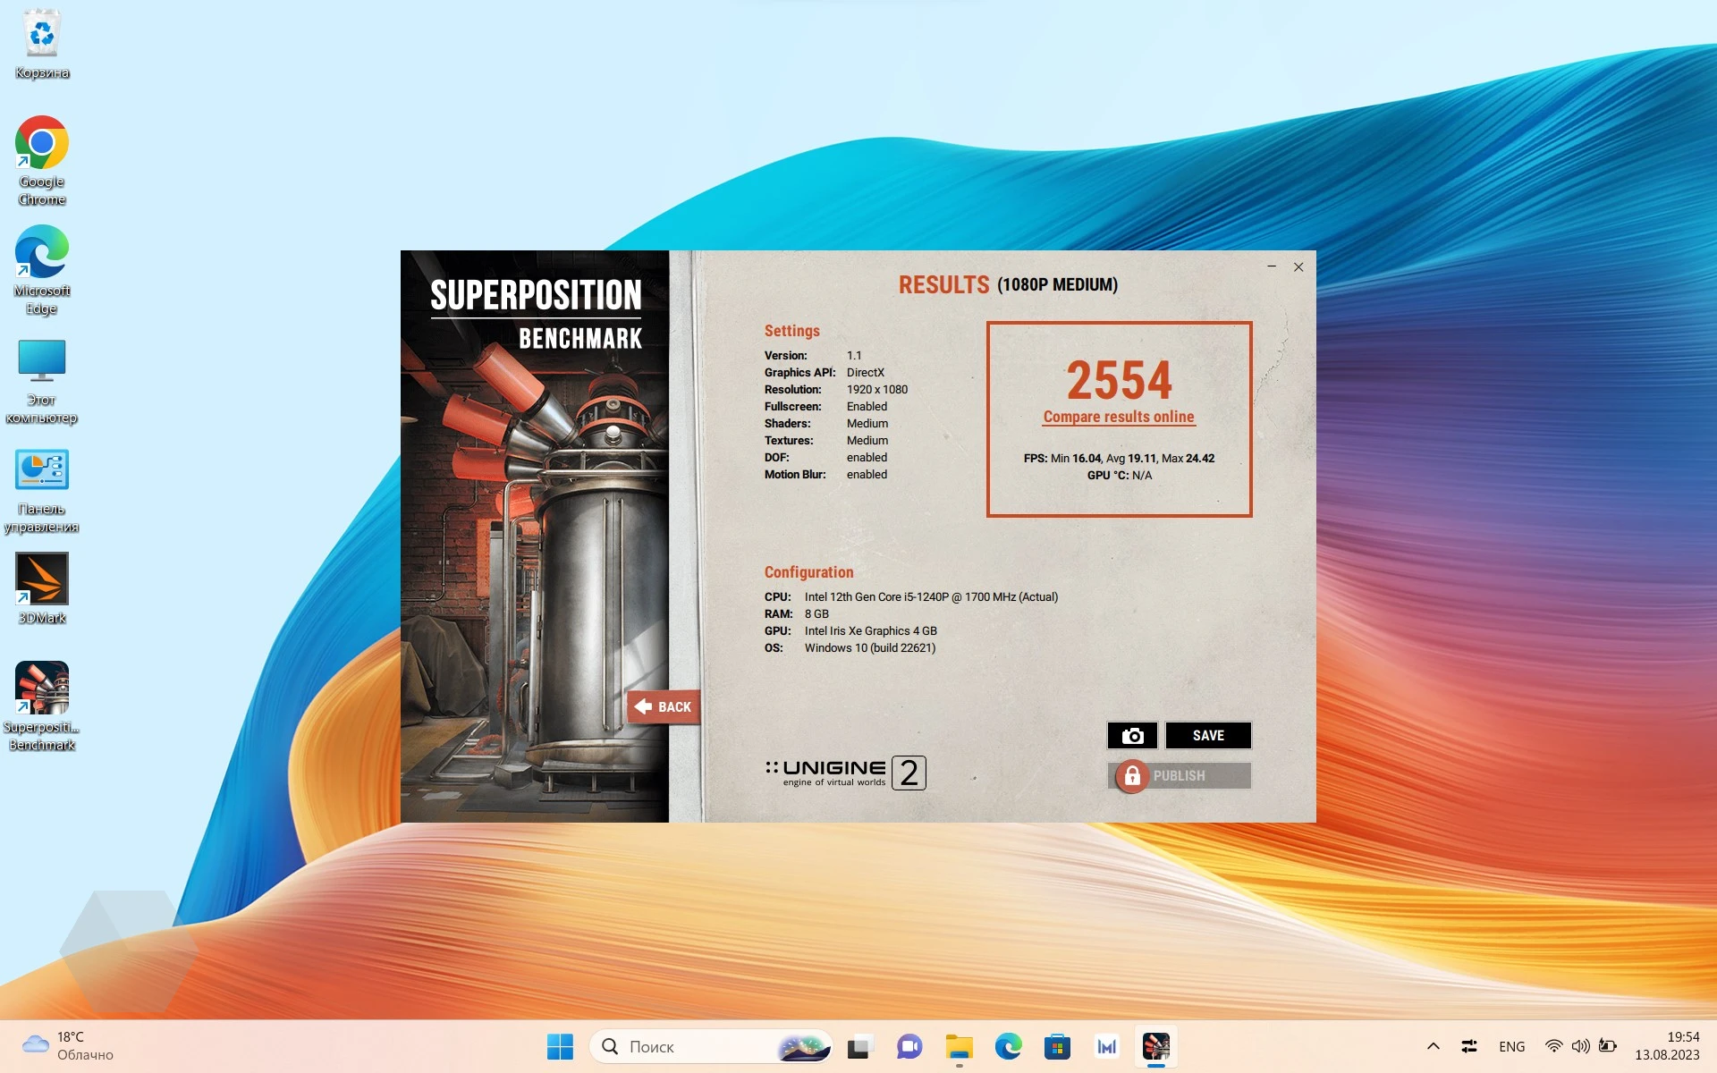Select the Этот компьютер desktop icon

pyautogui.click(x=42, y=380)
